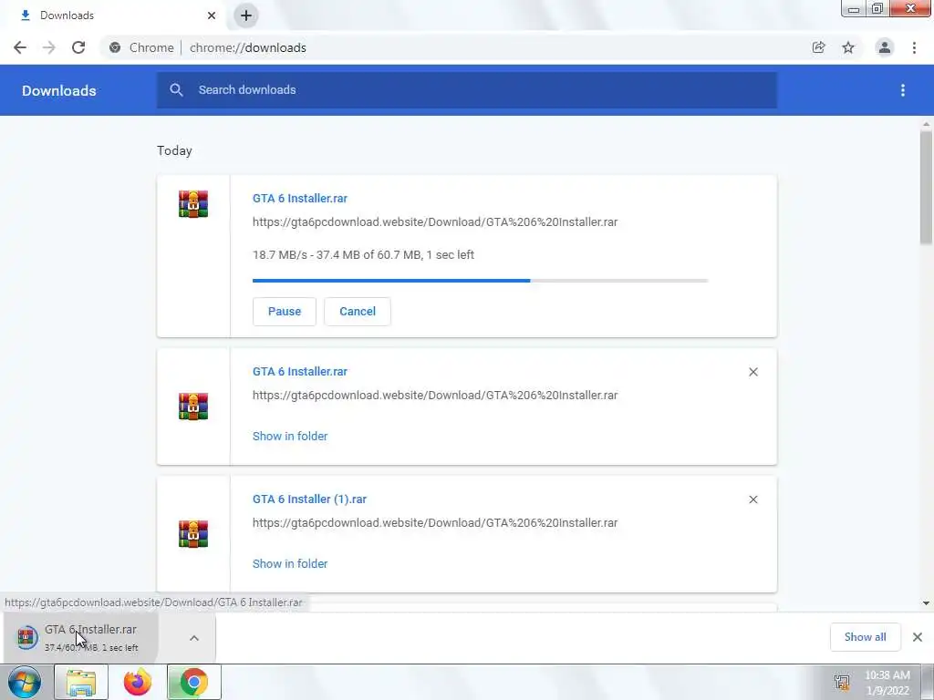This screenshot has width=934, height=700.
Task: Open Windows Explorer from the taskbar
Action: [81, 682]
